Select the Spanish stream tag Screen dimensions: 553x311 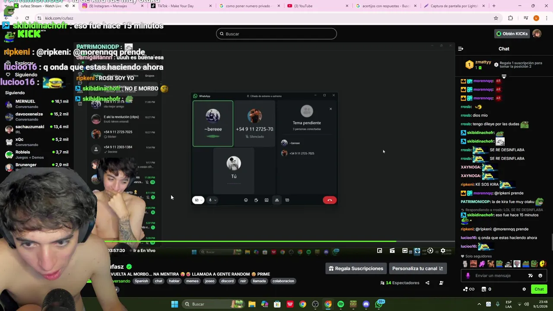coord(141,281)
